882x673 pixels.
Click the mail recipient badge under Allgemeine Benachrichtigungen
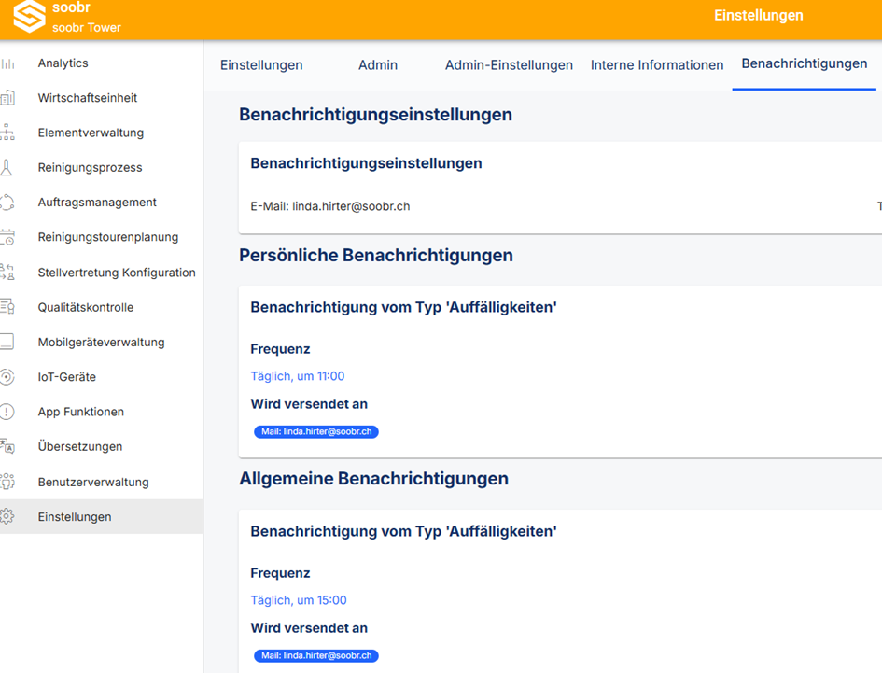316,655
